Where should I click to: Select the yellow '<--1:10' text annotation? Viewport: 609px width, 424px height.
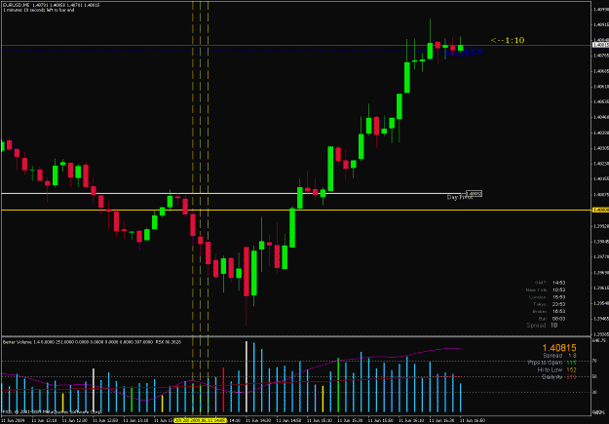coord(508,40)
